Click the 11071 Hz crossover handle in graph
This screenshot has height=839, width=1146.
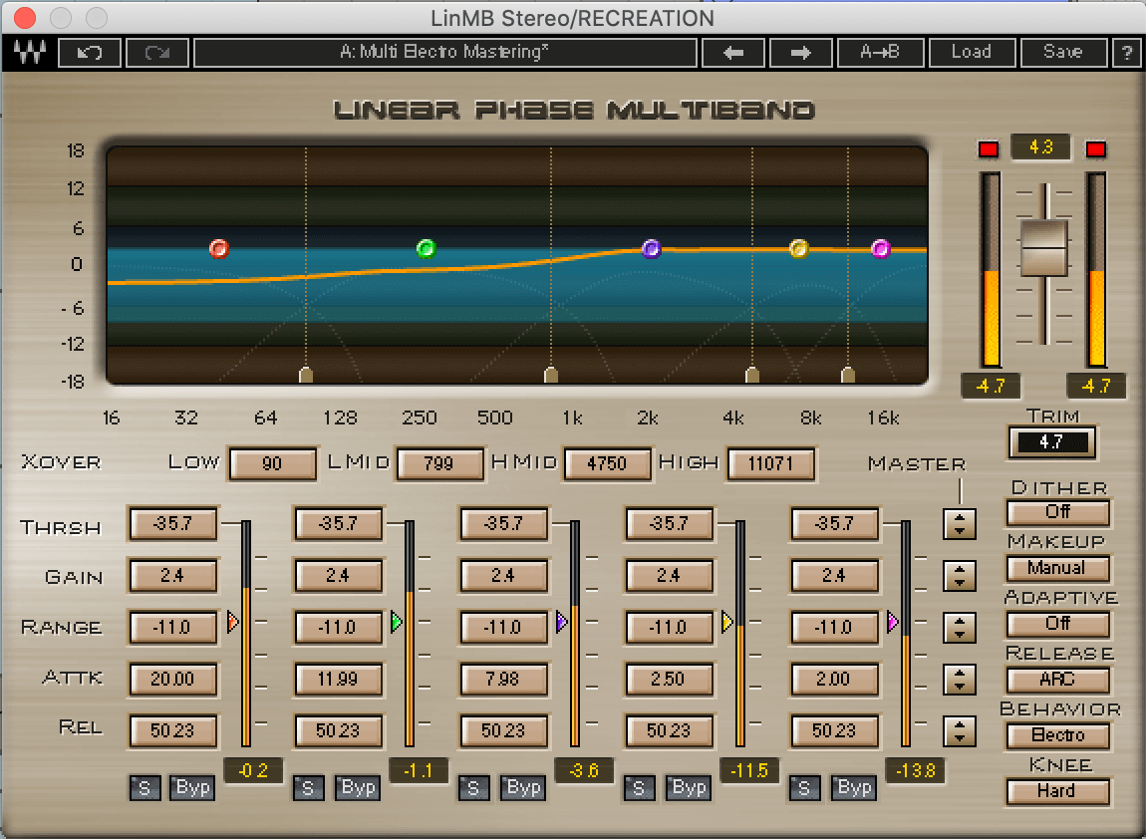[848, 375]
